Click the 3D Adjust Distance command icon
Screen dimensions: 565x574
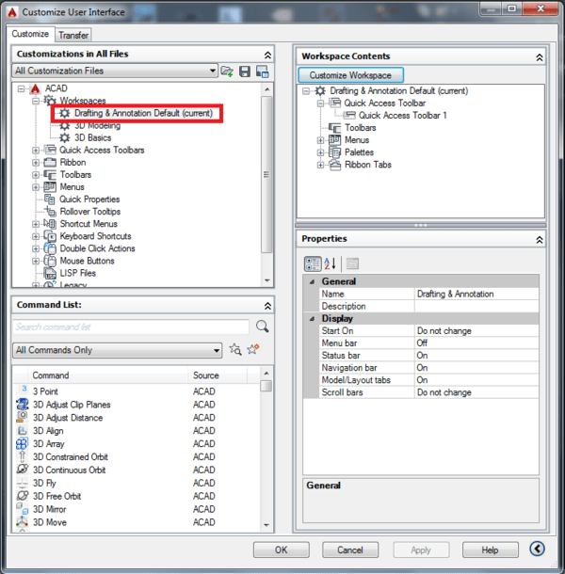point(22,417)
